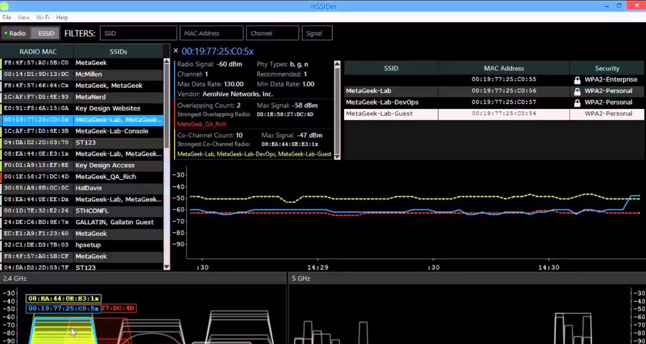Select the GALLATIN, Gallatin Guest row
The width and height of the screenshot is (646, 344).
click(x=82, y=222)
